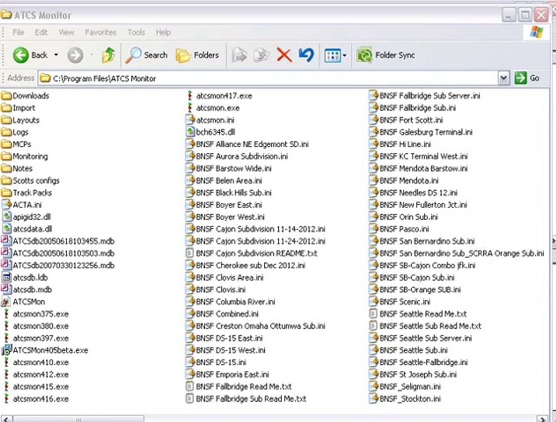Select atcsmon416.exe
This screenshot has height=422, width=556.
[x=35, y=399]
